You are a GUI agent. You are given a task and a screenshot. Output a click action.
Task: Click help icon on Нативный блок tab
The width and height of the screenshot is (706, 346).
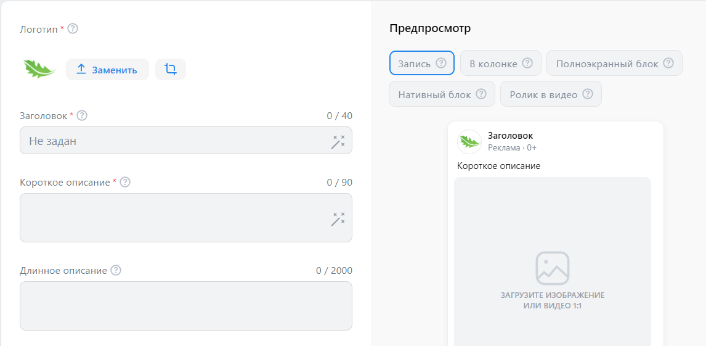coord(481,94)
